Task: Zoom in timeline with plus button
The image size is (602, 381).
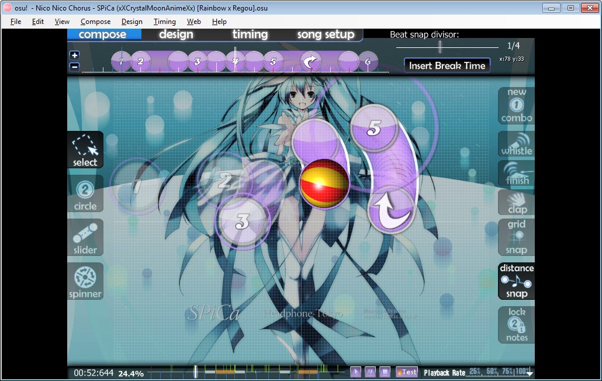Action: (74, 56)
